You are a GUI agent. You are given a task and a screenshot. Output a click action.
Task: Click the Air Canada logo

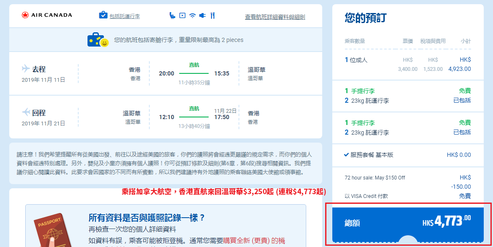(x=47, y=15)
